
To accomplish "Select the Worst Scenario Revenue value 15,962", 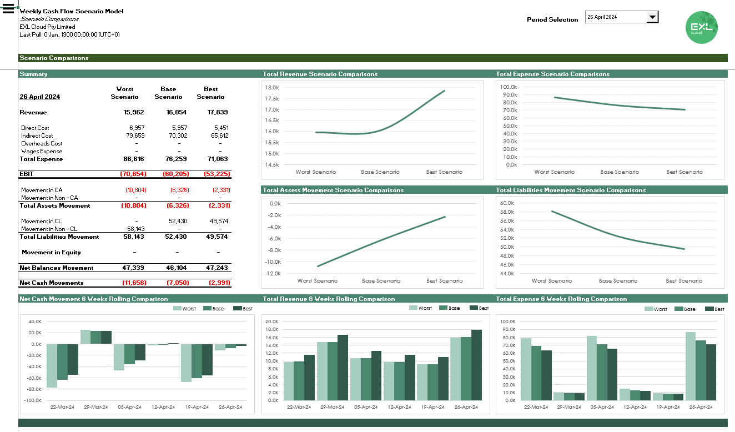I will (134, 112).
